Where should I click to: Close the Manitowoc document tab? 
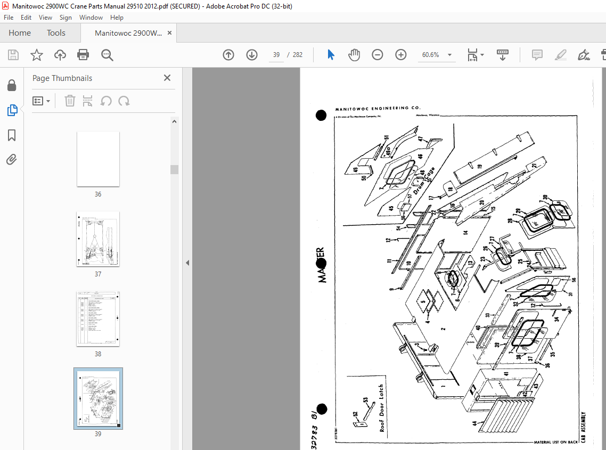point(169,33)
